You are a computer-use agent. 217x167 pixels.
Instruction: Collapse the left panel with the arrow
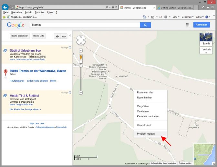tap(70, 36)
